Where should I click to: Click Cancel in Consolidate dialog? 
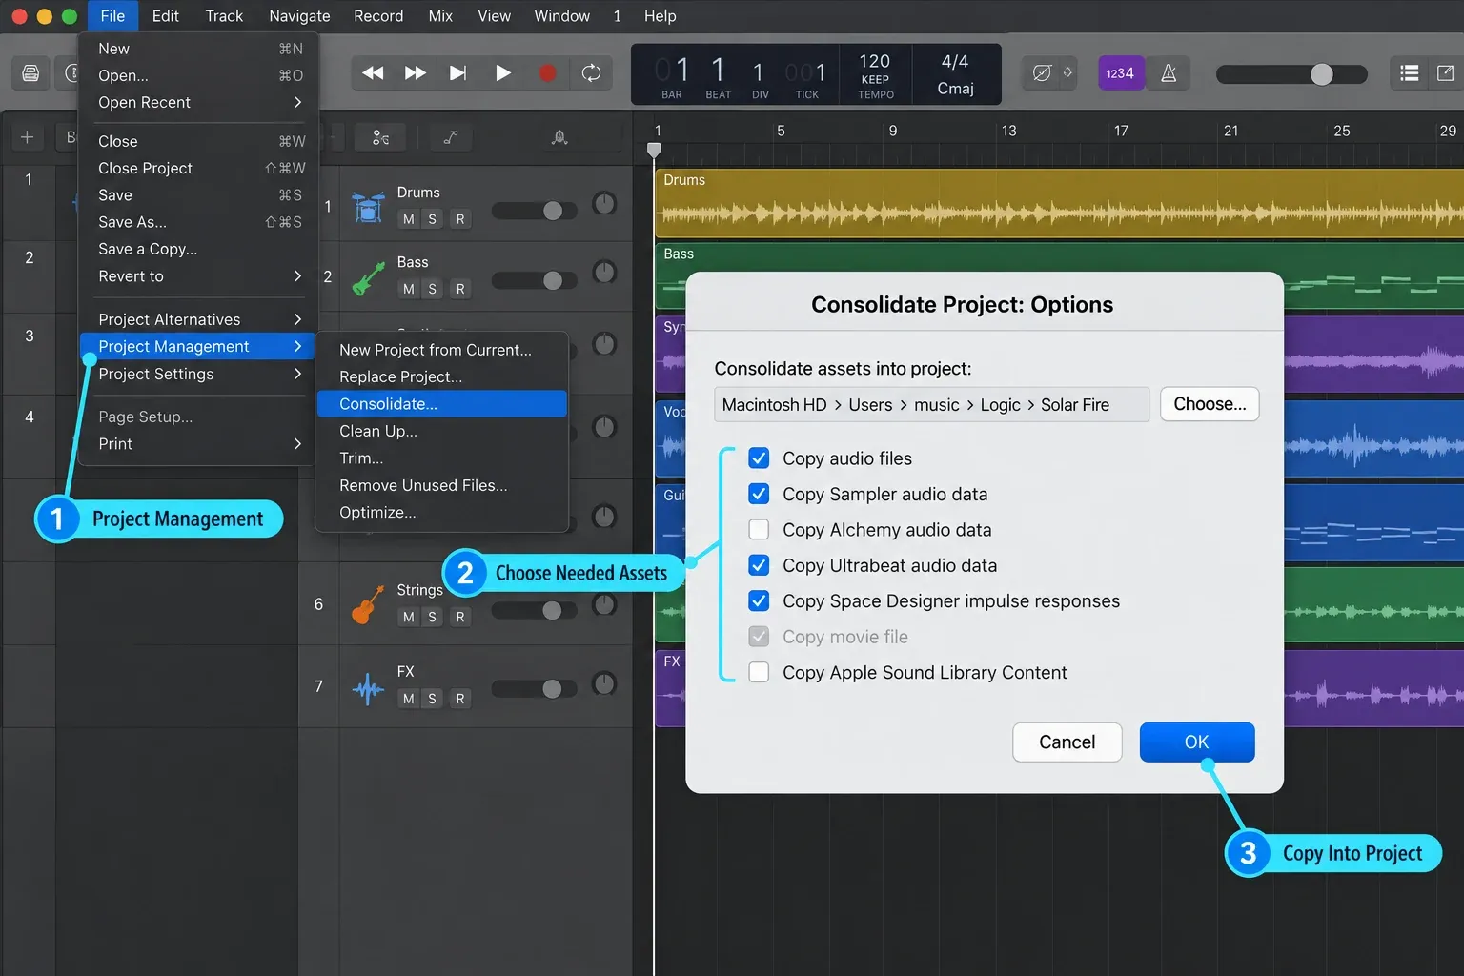1067,742
